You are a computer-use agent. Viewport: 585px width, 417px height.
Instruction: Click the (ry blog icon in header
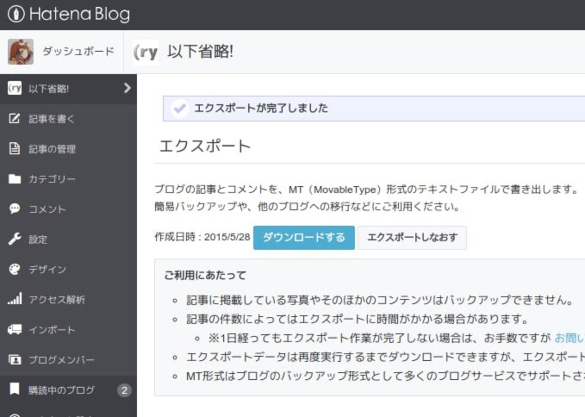pyautogui.click(x=146, y=52)
